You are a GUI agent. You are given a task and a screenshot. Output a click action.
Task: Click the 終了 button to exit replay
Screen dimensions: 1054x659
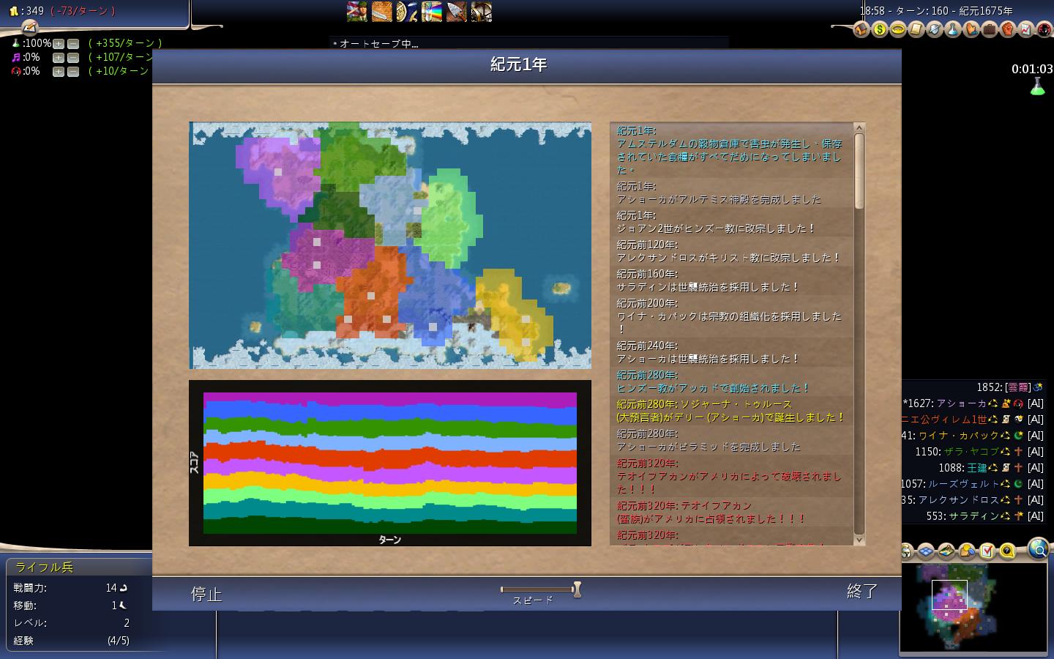(x=862, y=591)
